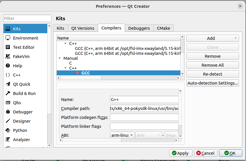Switch to the Qt Versions tab
The height and width of the screenshot is (161, 246).
point(82,28)
